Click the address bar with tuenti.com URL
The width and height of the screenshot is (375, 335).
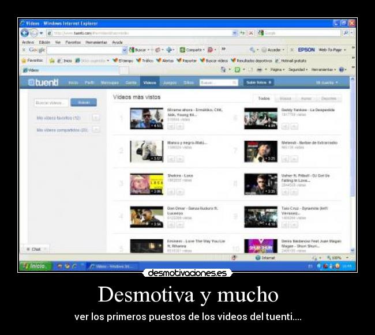pyautogui.click(x=140, y=33)
